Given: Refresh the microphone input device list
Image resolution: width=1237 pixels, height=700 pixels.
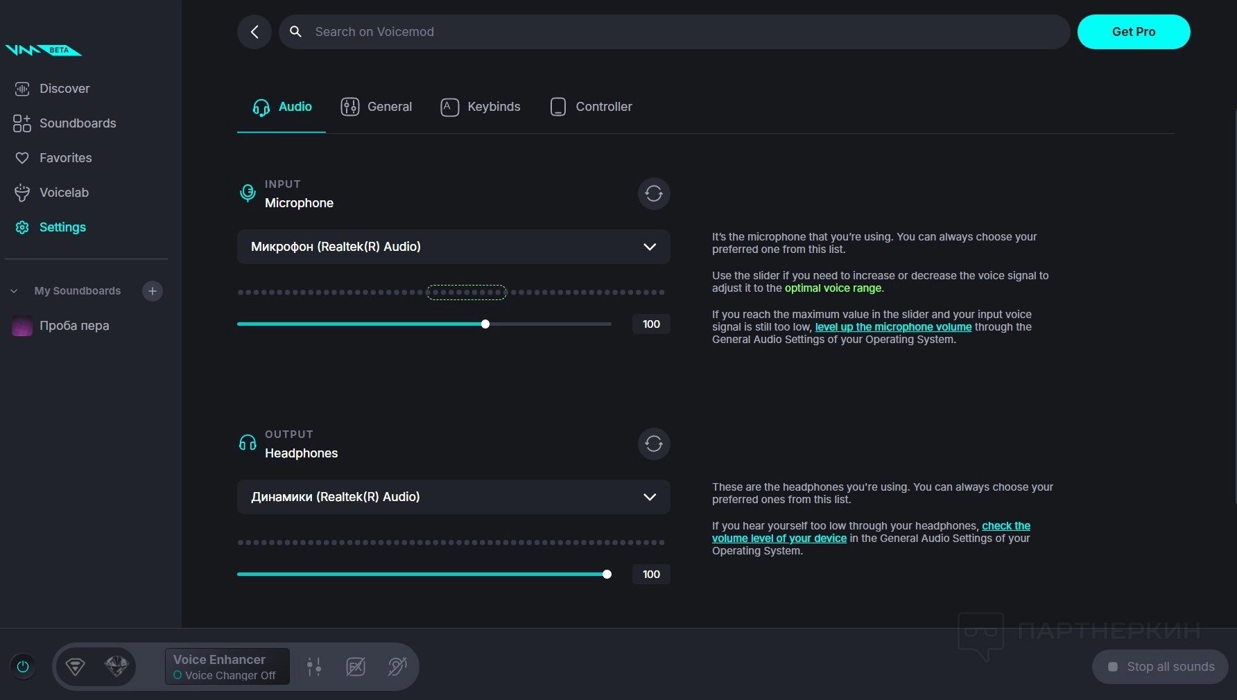Looking at the screenshot, I should pyautogui.click(x=653, y=193).
